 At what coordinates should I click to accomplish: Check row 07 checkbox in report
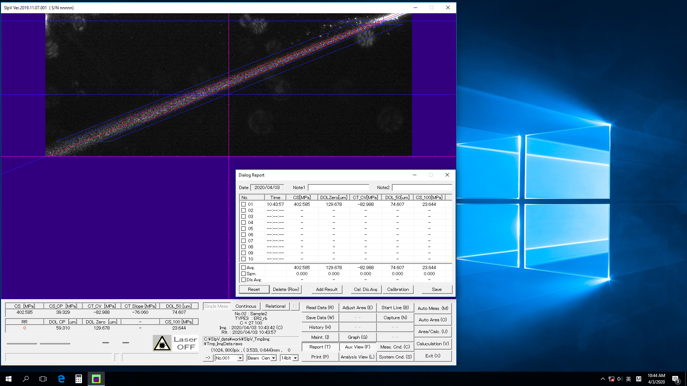244,241
